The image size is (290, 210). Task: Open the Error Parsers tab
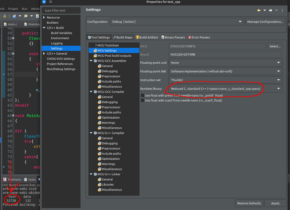199,38
